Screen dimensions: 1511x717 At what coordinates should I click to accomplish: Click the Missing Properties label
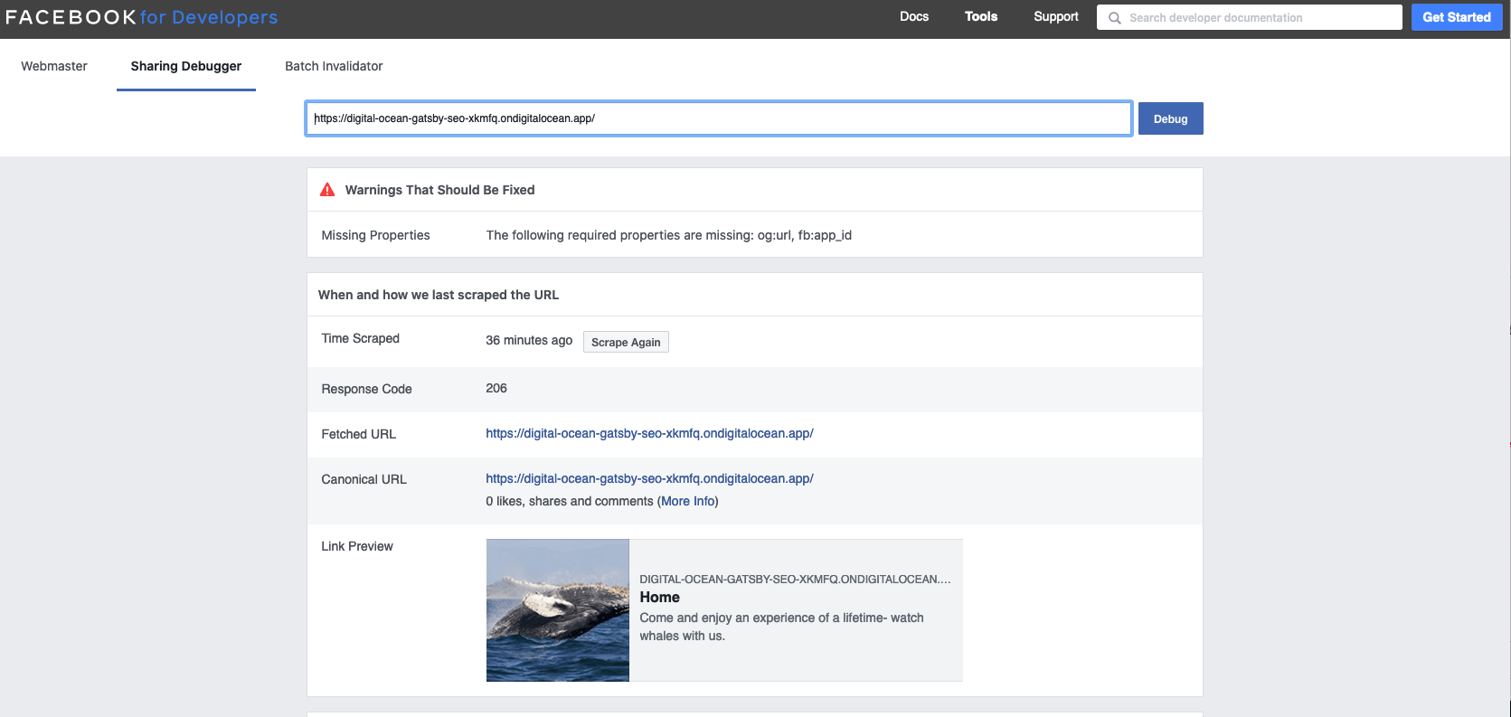pos(375,235)
